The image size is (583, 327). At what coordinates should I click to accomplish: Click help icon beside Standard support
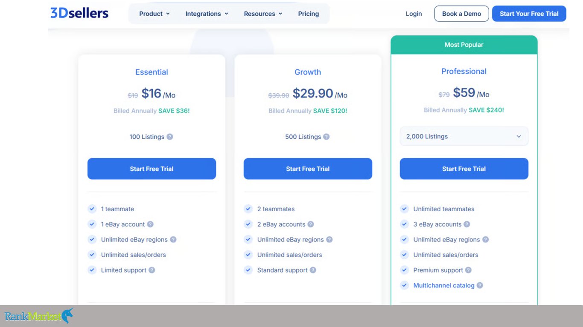313,270
